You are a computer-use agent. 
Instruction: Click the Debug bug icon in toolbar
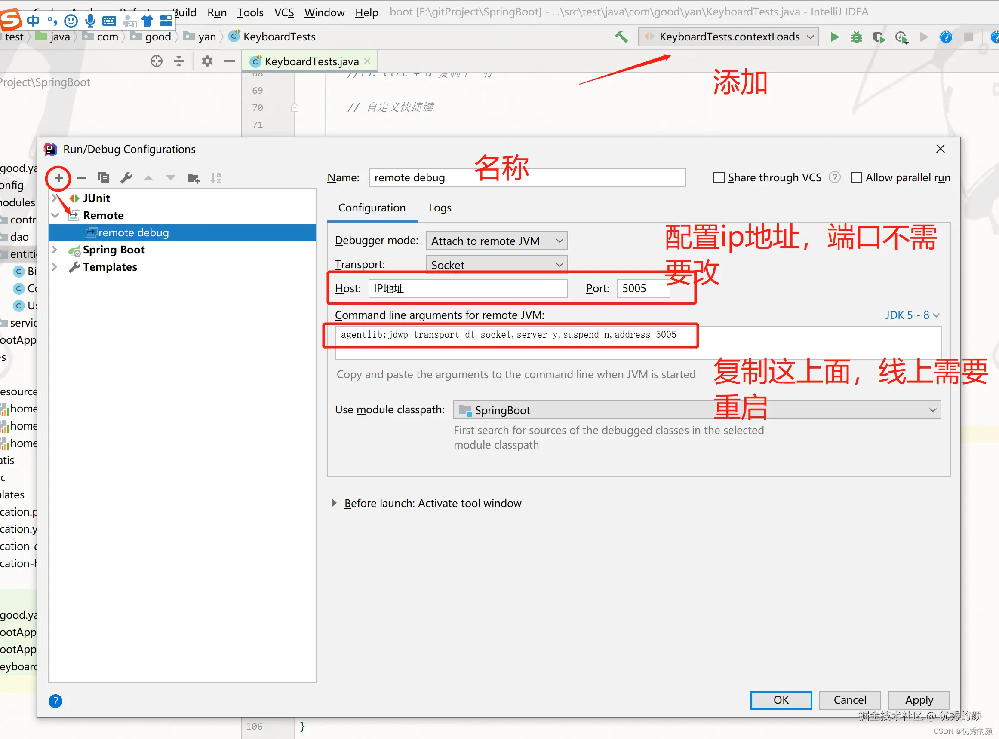(856, 37)
